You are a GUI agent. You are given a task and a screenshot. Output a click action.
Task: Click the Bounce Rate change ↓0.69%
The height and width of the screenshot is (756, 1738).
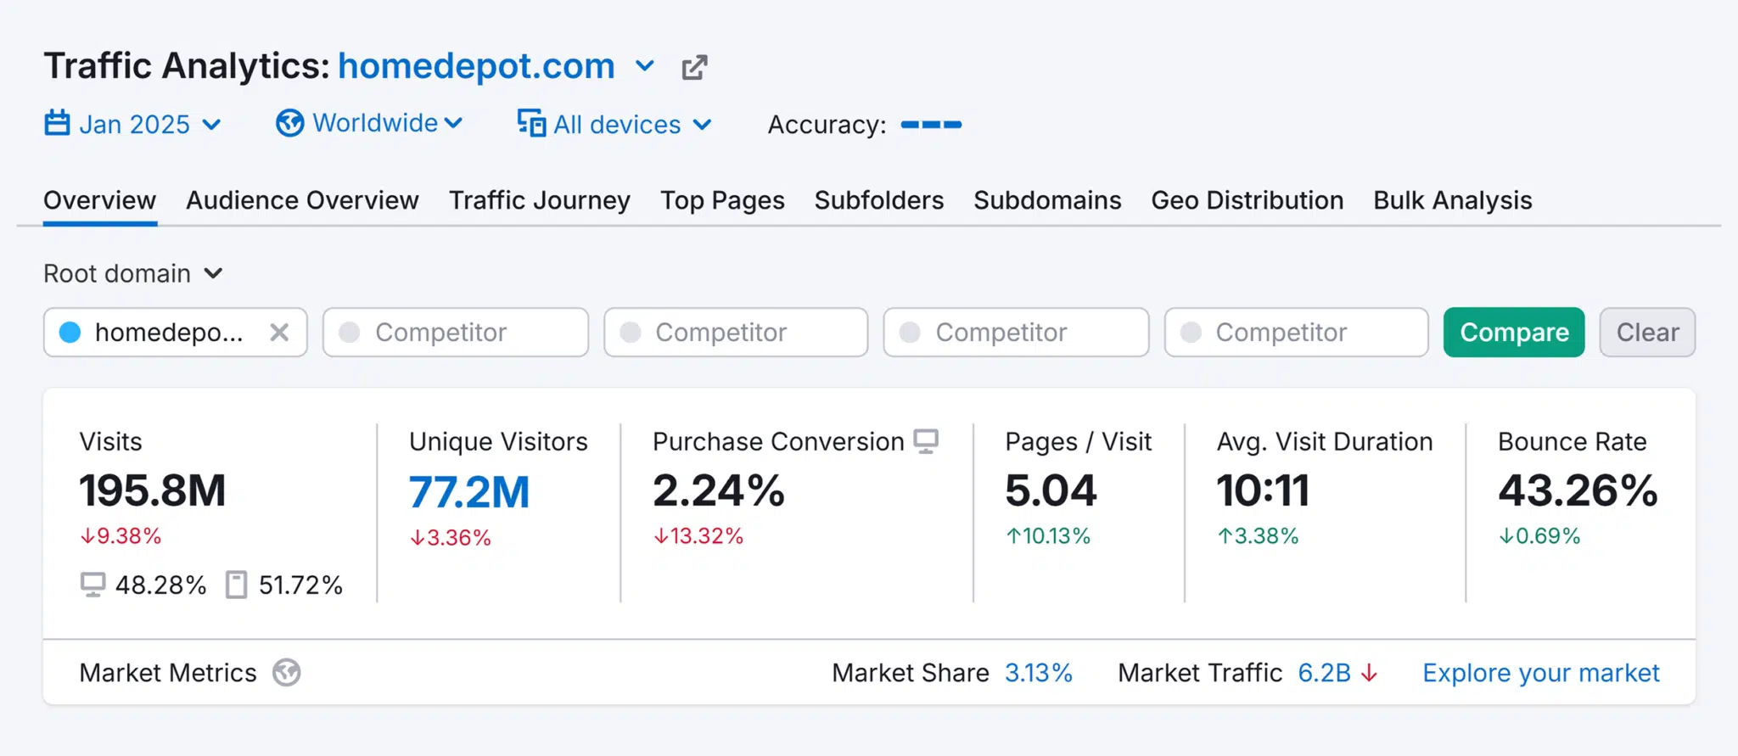(x=1539, y=536)
